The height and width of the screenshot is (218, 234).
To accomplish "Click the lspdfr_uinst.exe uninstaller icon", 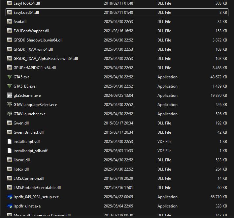I will pos(9,206).
